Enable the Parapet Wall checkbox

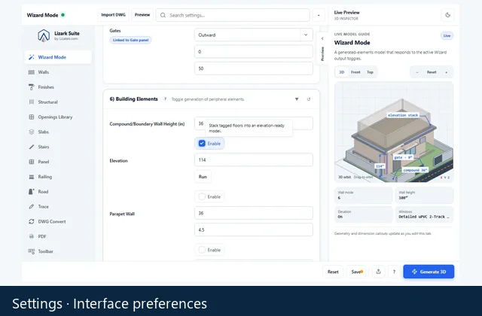(202, 197)
